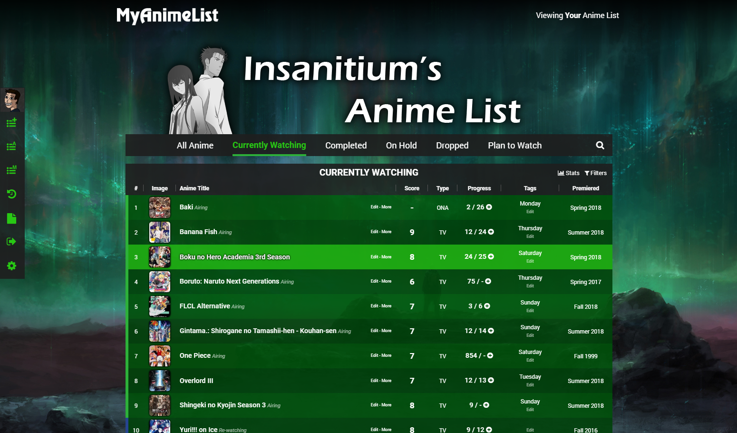The width and height of the screenshot is (737, 433).
Task: Increment Yuri!!! on Ice episode progress
Action: pos(489,430)
